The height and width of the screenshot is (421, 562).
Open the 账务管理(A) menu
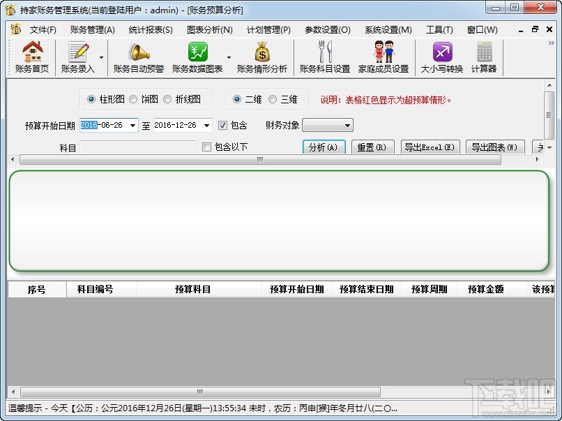[93, 30]
